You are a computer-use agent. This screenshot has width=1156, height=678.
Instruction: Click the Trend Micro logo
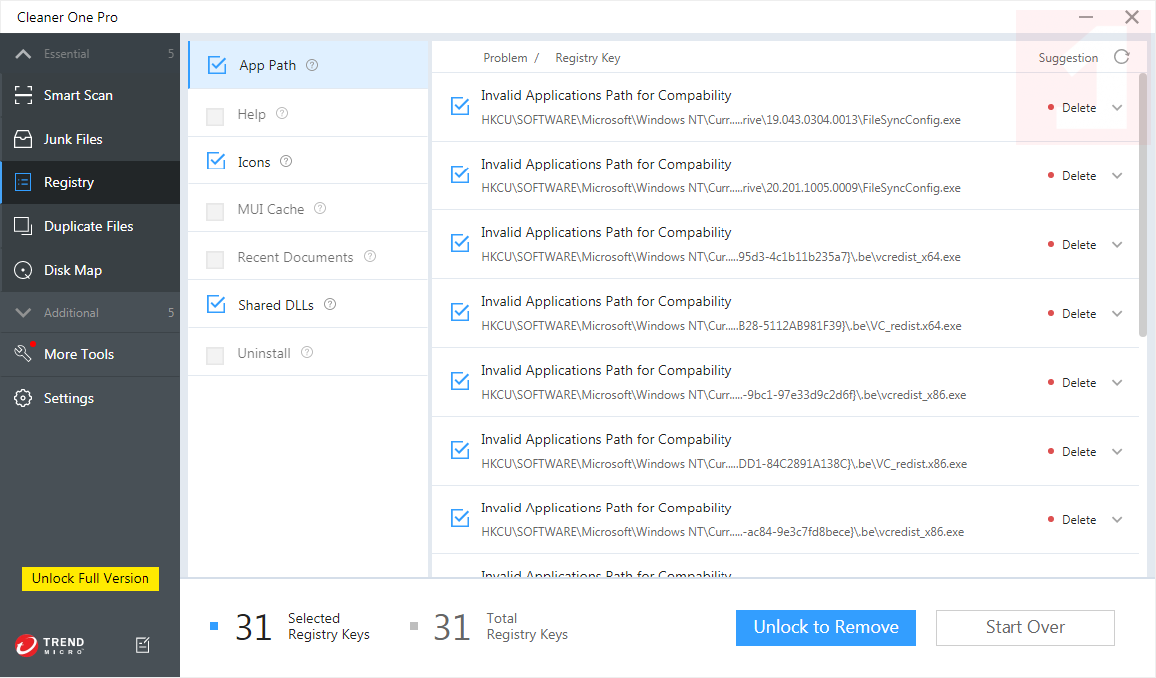(x=50, y=645)
